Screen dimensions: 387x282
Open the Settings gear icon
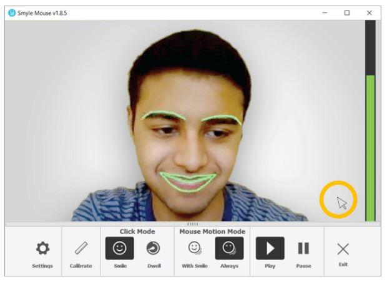click(42, 248)
